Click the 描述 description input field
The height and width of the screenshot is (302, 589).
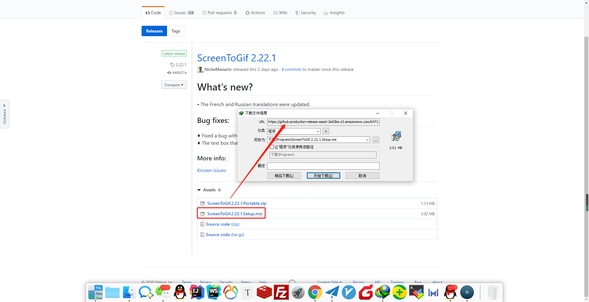[323, 166]
